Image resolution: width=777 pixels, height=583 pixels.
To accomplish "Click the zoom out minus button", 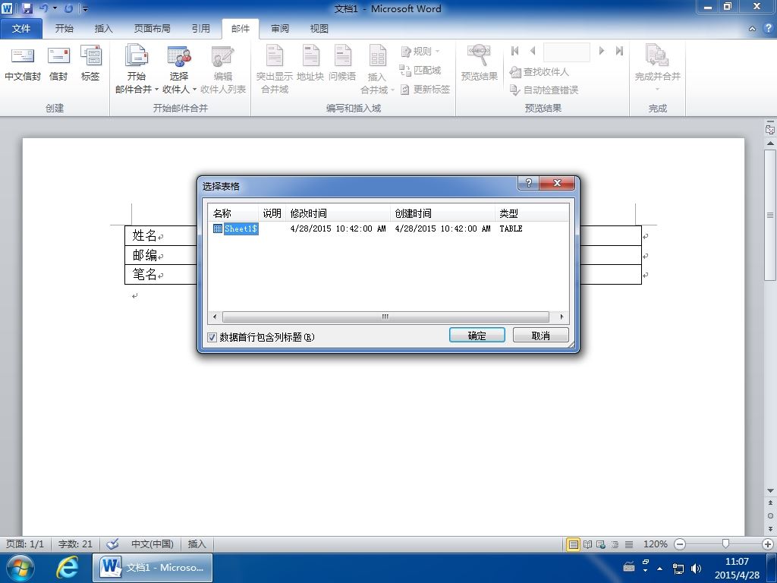I will (x=680, y=544).
